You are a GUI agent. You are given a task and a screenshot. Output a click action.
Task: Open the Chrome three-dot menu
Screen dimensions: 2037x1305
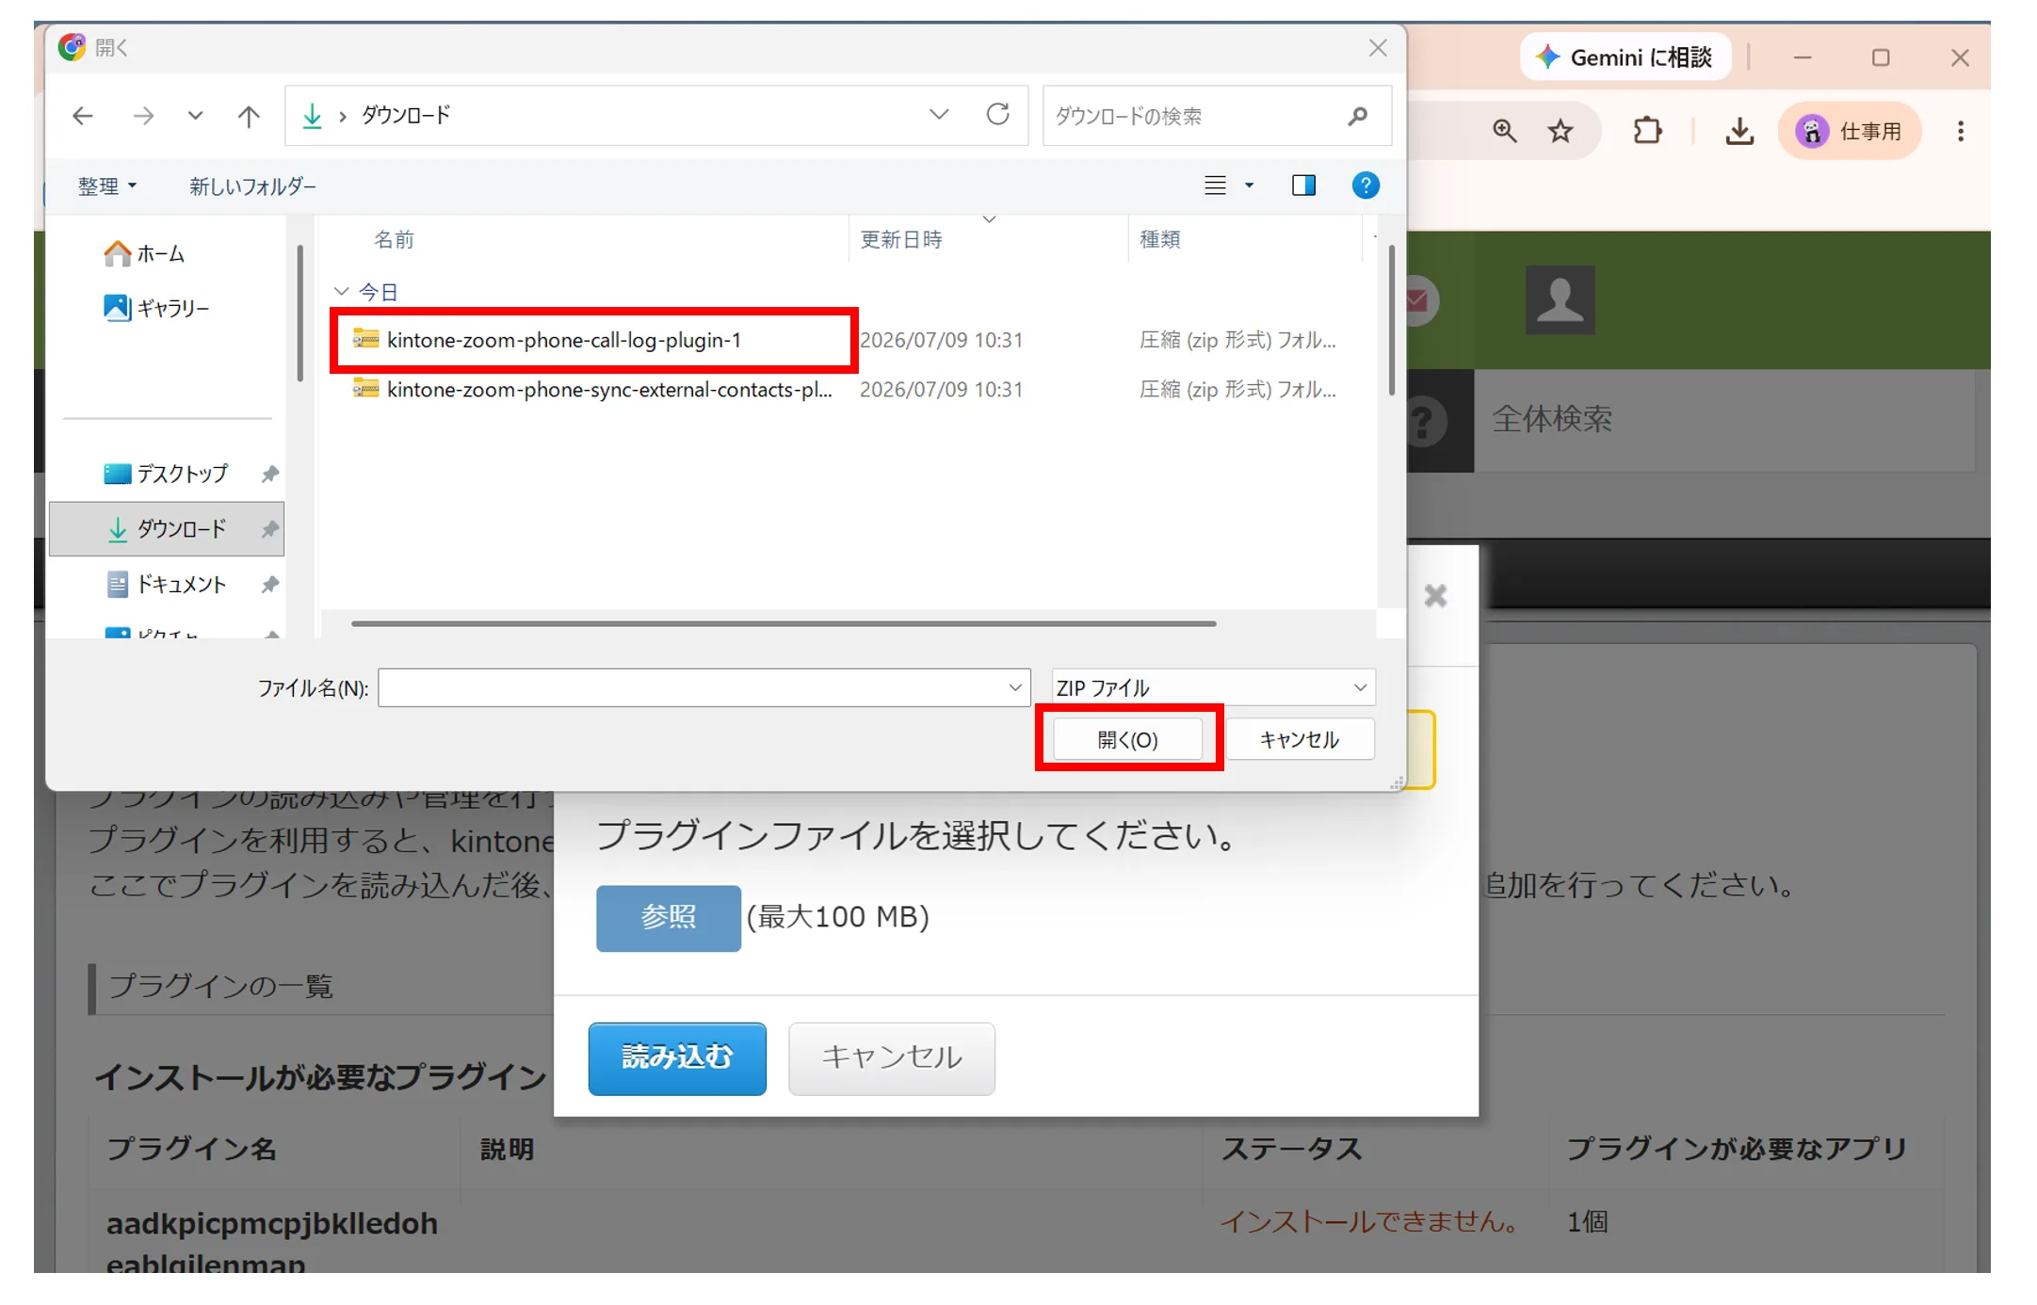[x=1961, y=131]
